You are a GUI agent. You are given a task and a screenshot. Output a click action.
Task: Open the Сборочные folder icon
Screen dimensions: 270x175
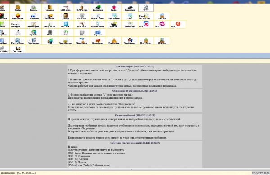[34, 41]
